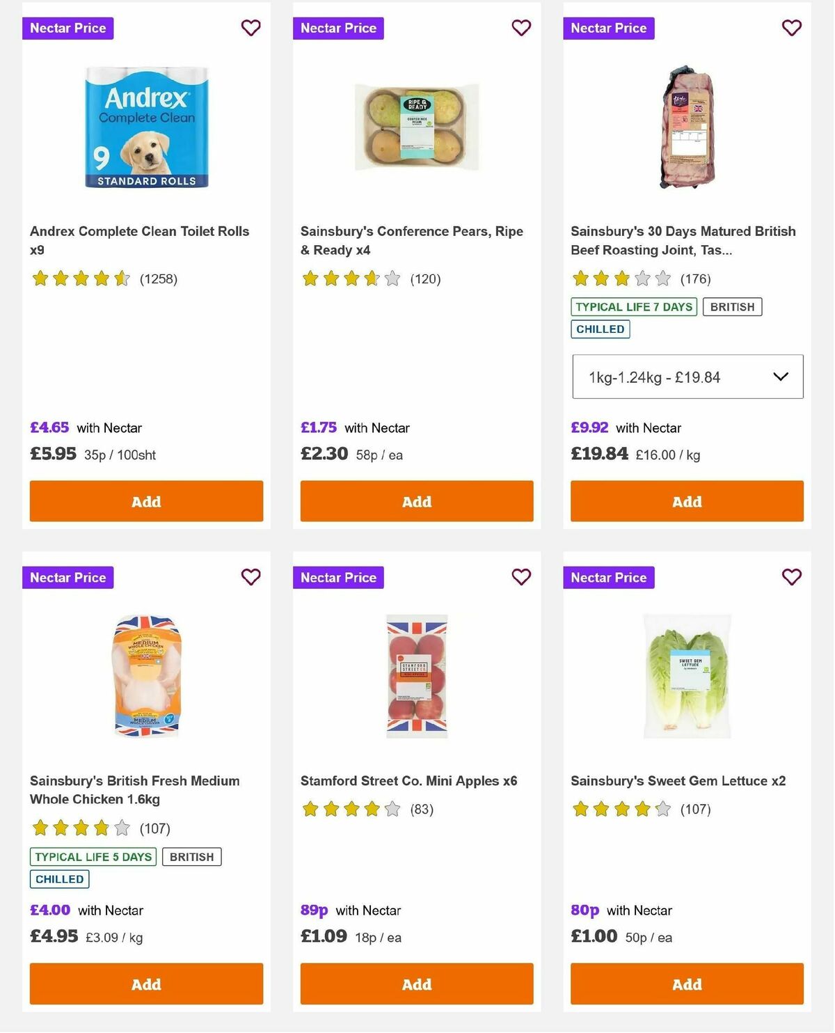Add the Conference Pears to the basket

[x=416, y=500]
